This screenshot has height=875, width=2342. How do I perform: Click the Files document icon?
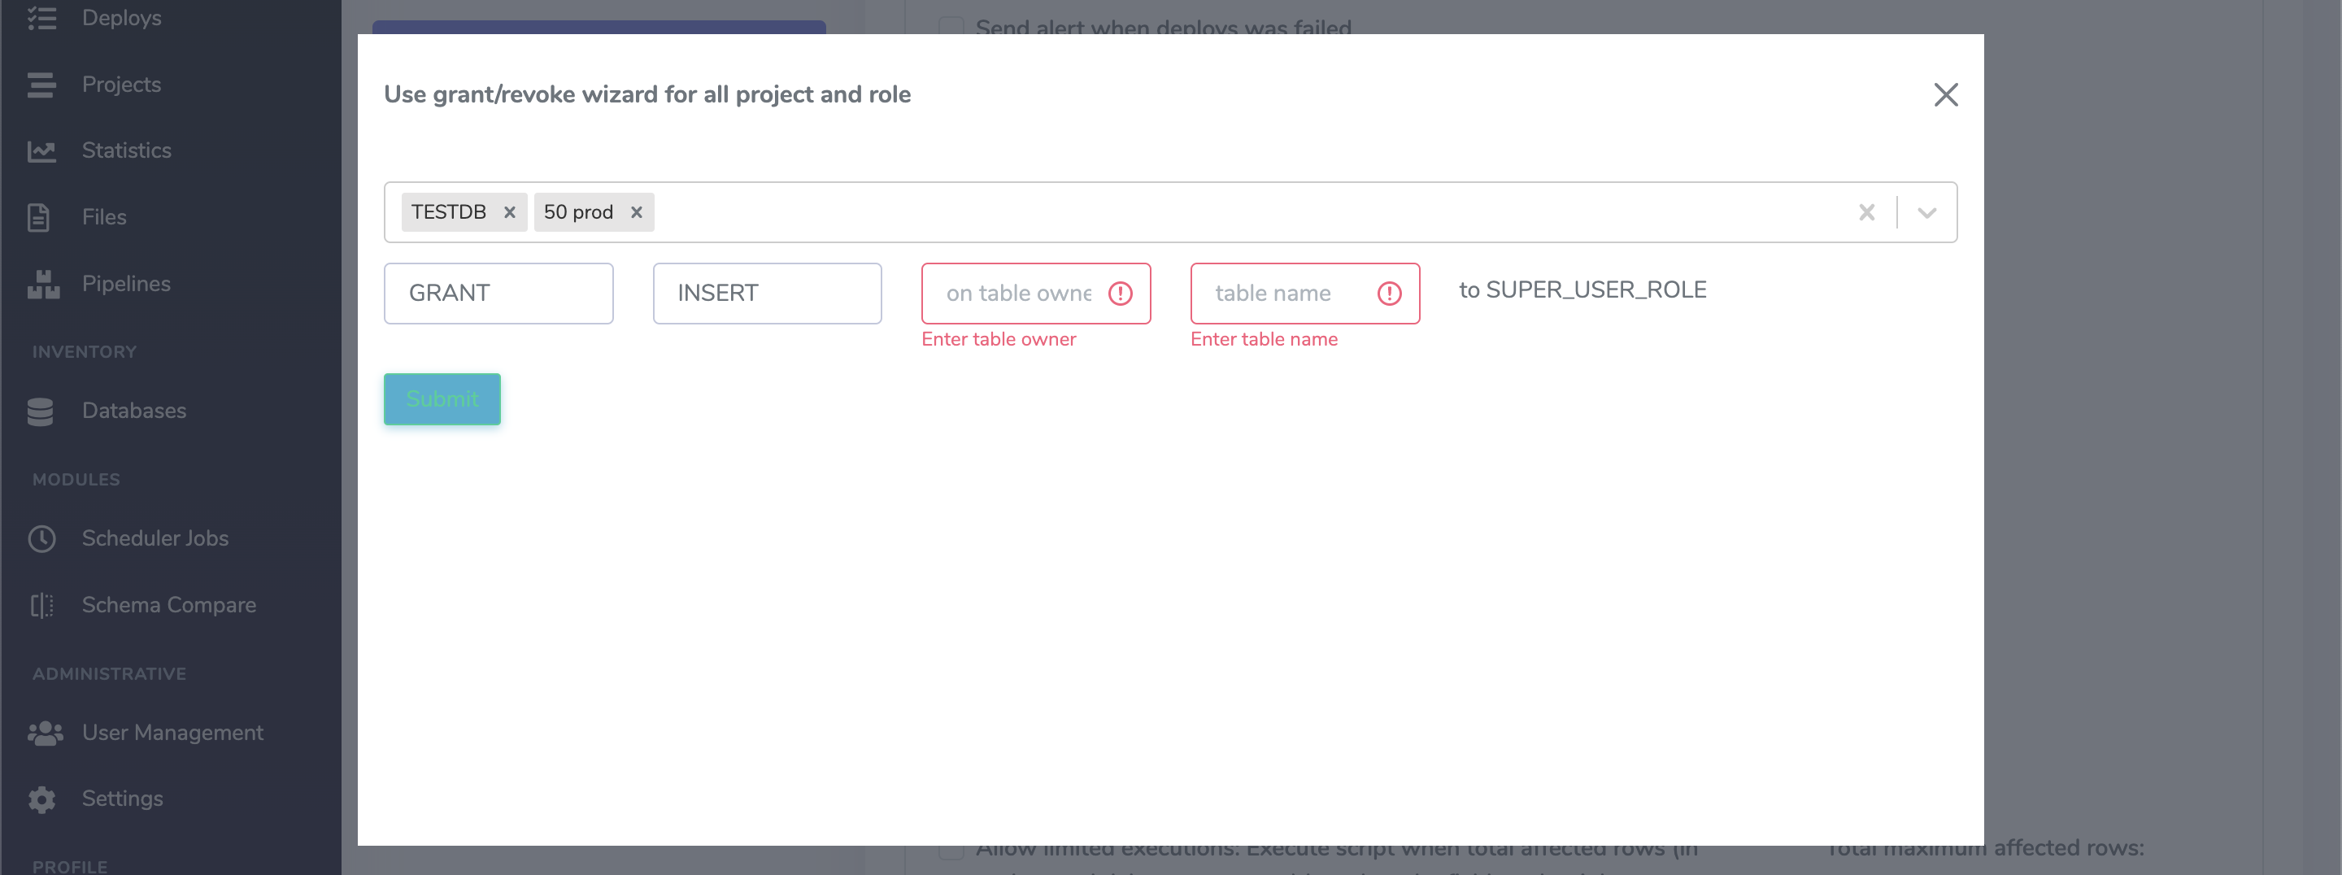[x=38, y=217]
